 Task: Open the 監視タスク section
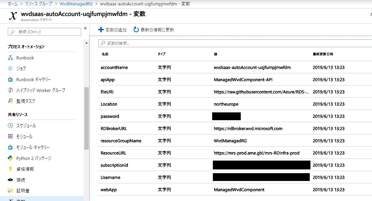pos(25,101)
